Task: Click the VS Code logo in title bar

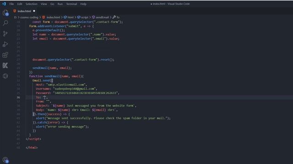Action: 4,4
